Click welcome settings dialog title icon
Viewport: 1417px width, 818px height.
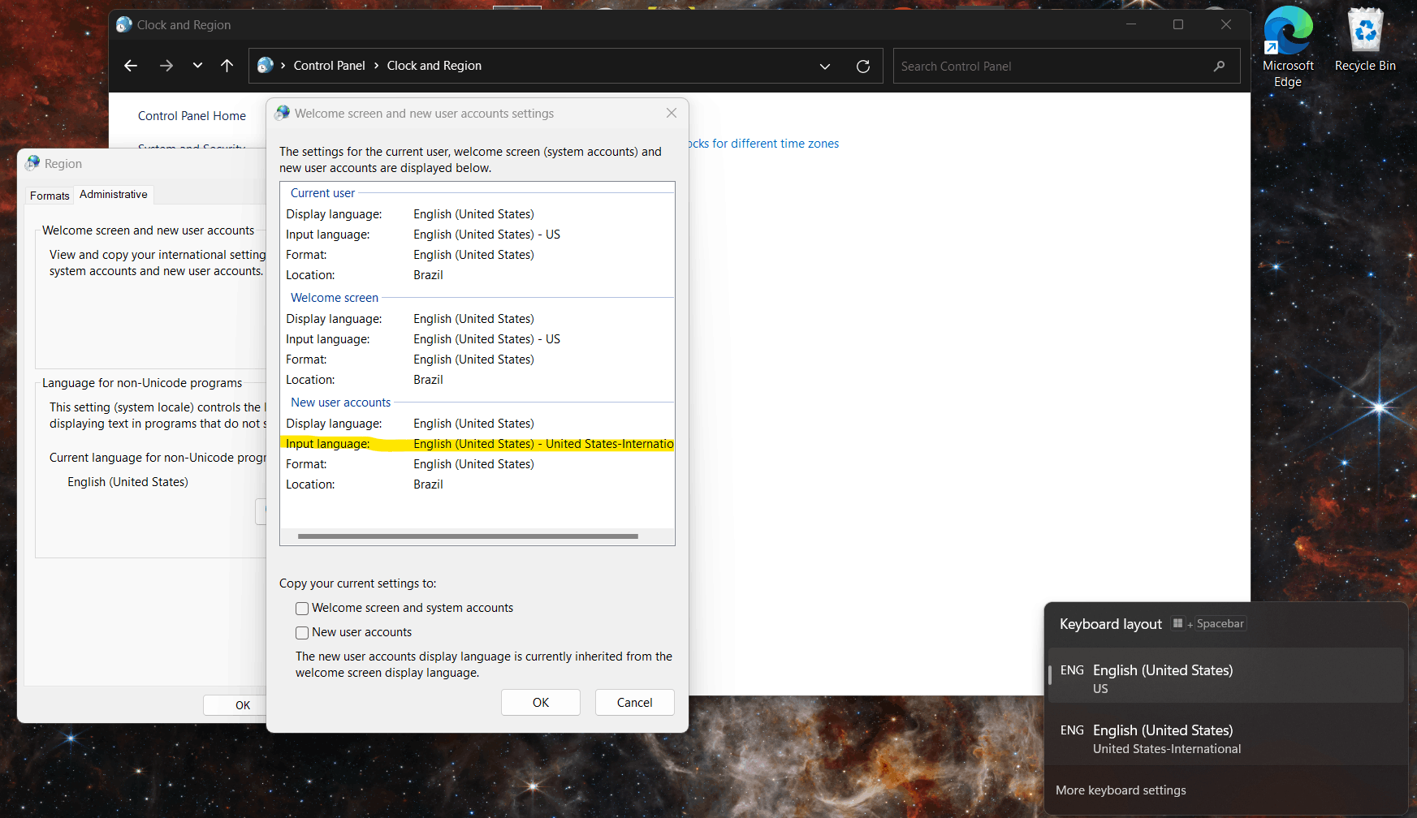coord(283,113)
